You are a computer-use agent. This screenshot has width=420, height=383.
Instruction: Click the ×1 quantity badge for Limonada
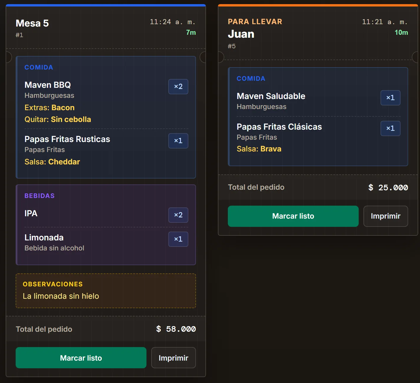[178, 239]
